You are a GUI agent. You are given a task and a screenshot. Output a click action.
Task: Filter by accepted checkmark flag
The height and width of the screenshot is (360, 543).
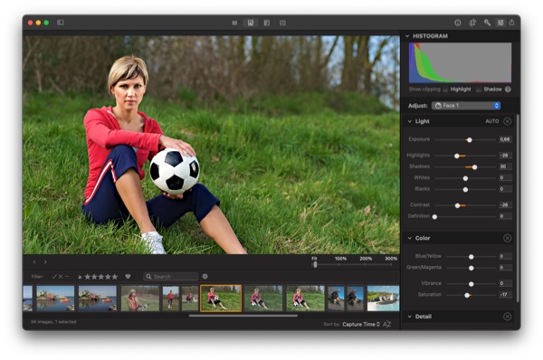(54, 276)
